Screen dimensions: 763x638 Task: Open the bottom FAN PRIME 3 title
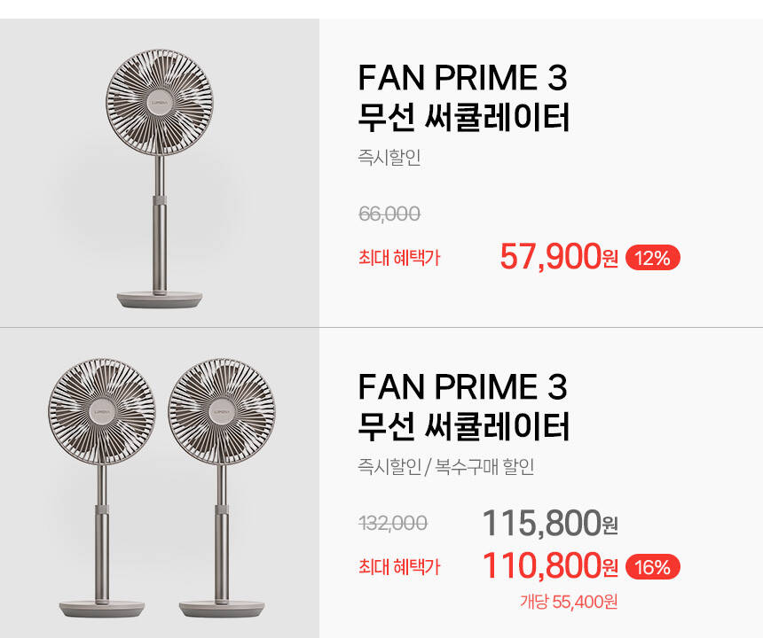point(462,387)
